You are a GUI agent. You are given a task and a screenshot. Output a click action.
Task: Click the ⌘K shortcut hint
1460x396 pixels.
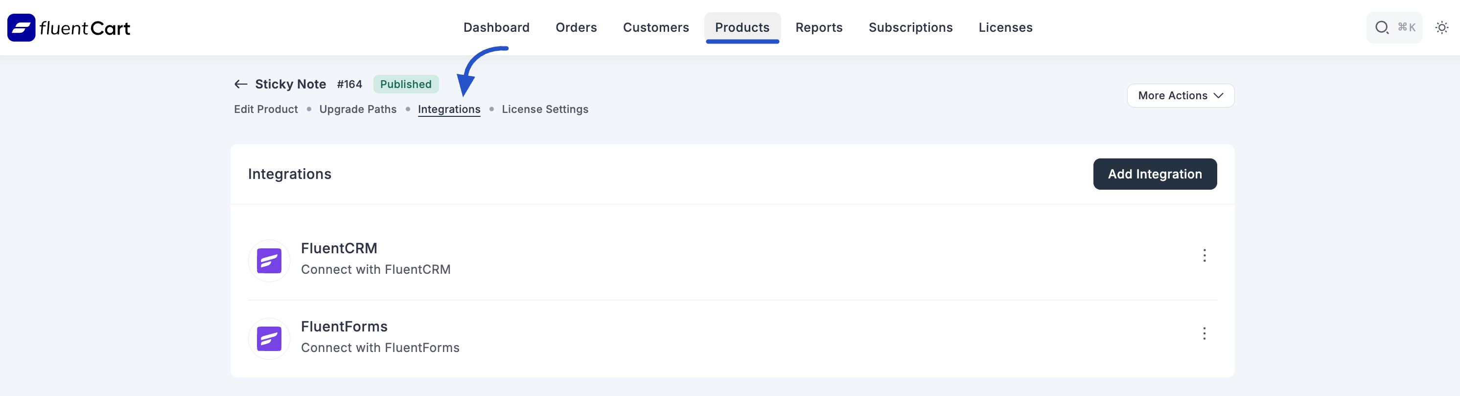1406,27
